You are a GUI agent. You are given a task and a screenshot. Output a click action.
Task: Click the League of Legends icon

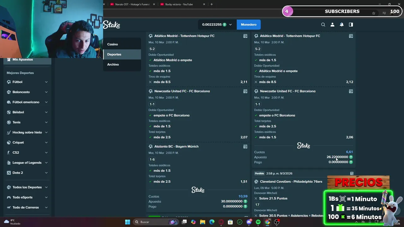(9, 163)
